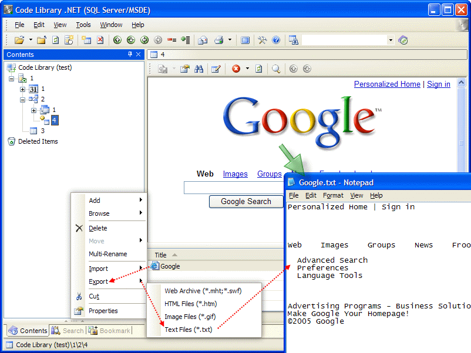This screenshot has width=471, height=353.
Task: Select Text Files (*.txt) export option
Action: point(204,330)
